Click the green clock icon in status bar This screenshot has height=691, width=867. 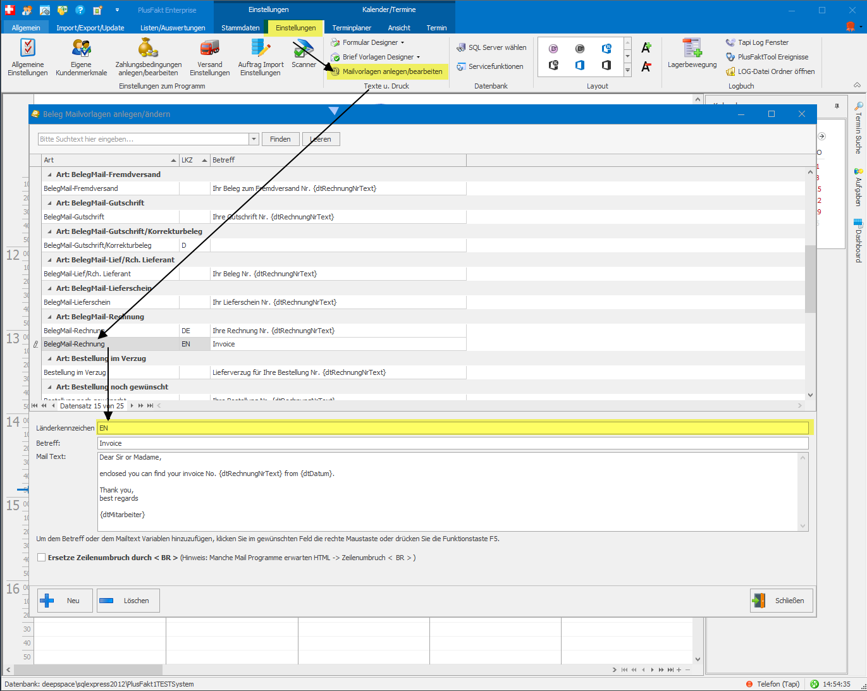(x=815, y=684)
